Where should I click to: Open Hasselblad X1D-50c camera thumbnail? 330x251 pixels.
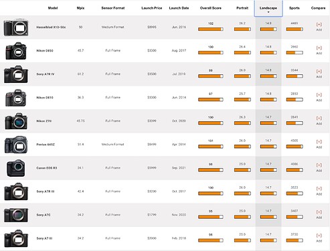pyautogui.click(x=16, y=27)
